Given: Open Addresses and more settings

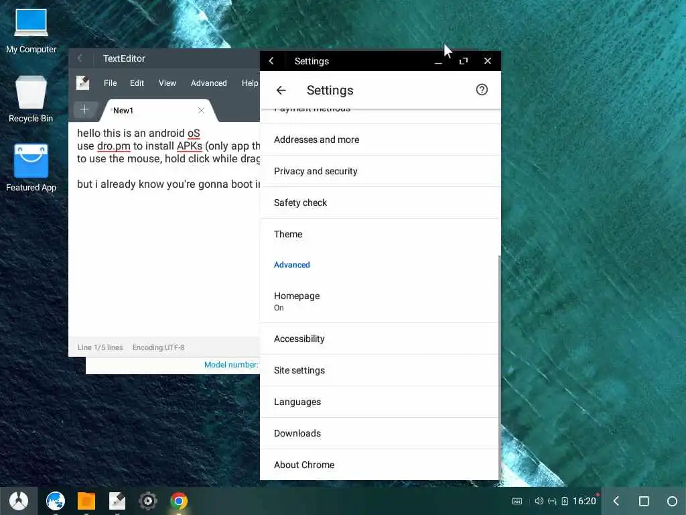Looking at the screenshot, I should pos(379,139).
